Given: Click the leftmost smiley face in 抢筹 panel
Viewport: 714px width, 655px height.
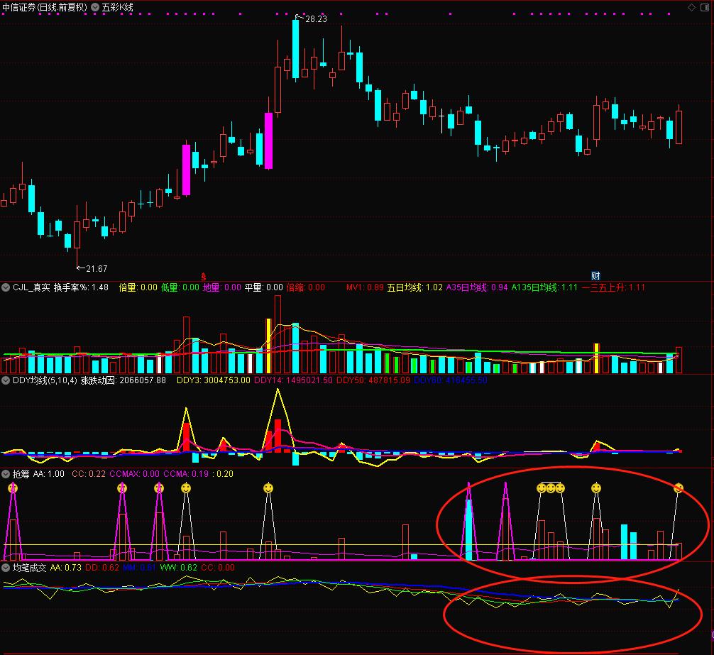Looking at the screenshot, I should [x=13, y=488].
